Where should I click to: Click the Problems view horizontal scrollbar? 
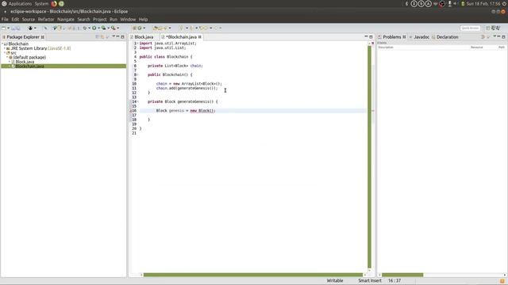402,275
